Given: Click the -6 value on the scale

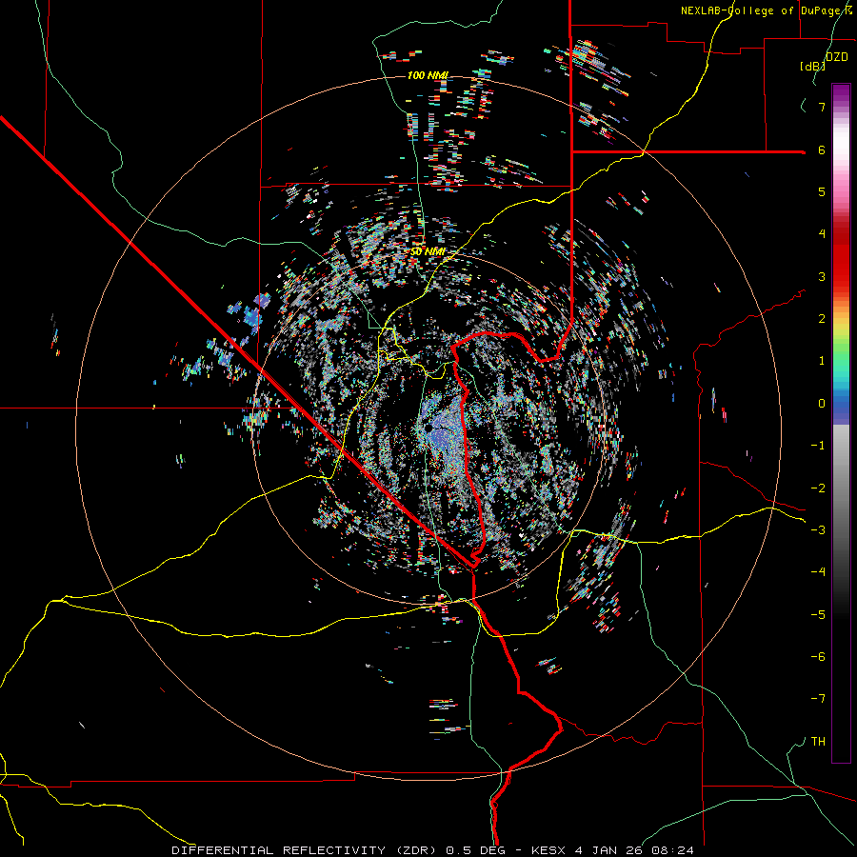Looking at the screenshot, I should pyautogui.click(x=818, y=657).
